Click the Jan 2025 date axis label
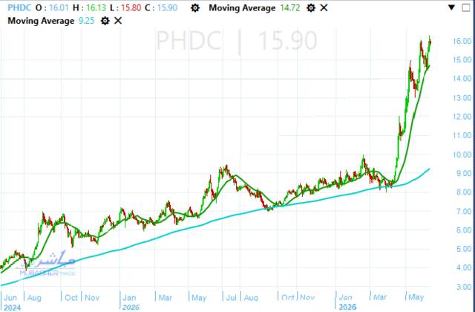 131,302
